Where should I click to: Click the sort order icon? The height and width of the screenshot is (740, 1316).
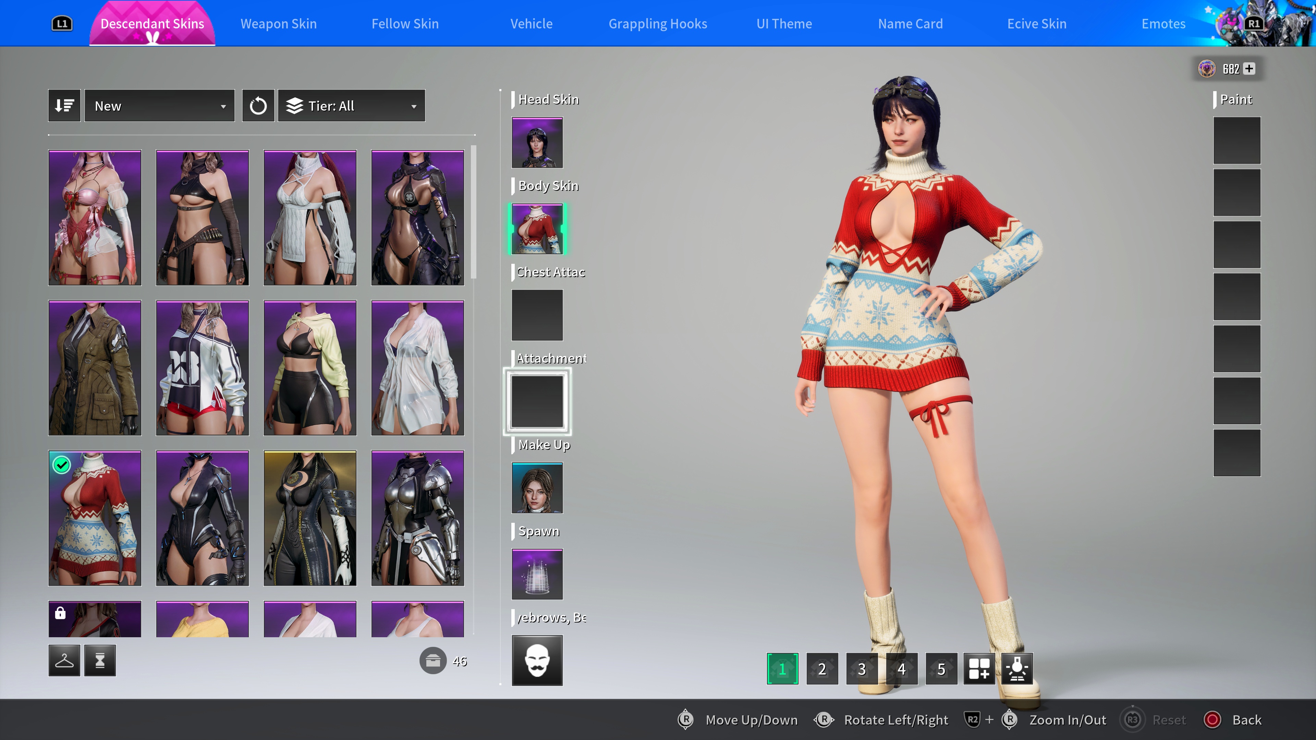(x=64, y=106)
